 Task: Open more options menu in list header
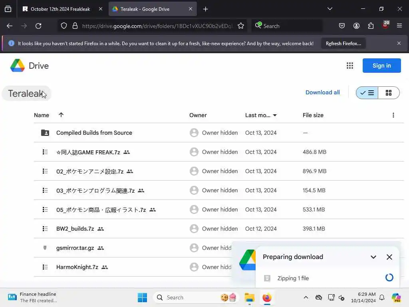pyautogui.click(x=393, y=115)
